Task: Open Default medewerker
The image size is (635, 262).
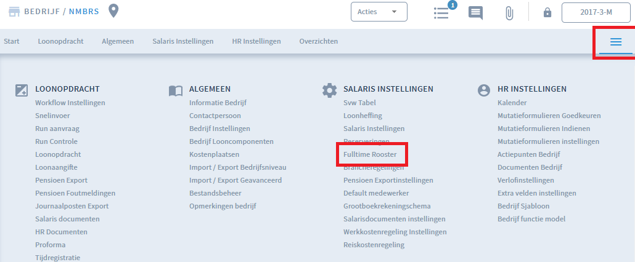Action: [x=376, y=193]
